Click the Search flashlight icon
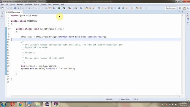This screenshot has height=107, width=190. point(93,8)
